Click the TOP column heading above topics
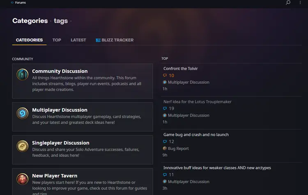Screen dimensions: 308x195 click(165, 59)
